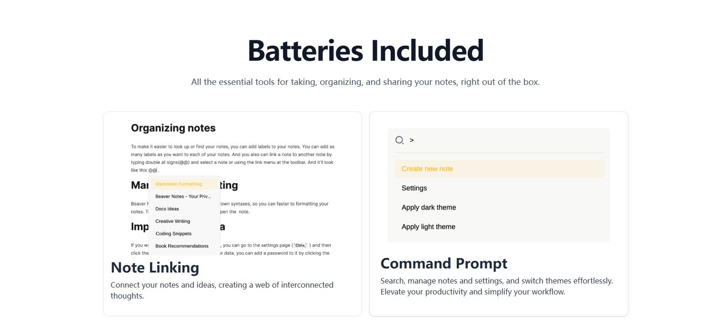
Task: Click the search magnifier icon
Action: 399,140
